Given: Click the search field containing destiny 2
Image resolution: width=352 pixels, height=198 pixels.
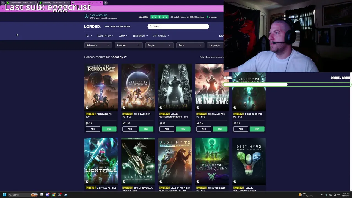Looking at the screenshot, I should 178,27.
